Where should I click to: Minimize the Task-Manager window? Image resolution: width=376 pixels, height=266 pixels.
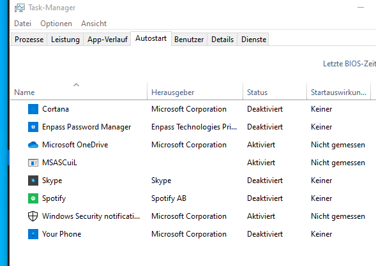pos(361,8)
